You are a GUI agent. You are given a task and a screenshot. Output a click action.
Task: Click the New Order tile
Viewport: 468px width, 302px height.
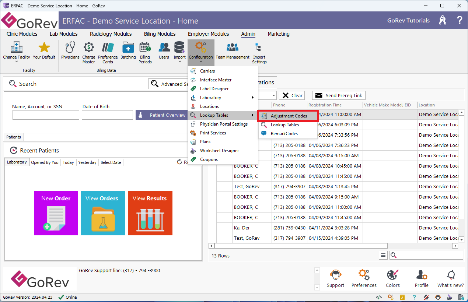(56, 213)
